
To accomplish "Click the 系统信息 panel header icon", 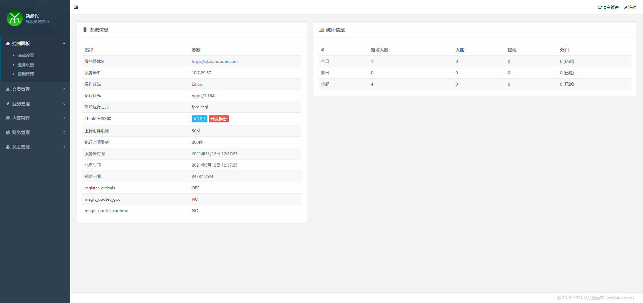I will (x=85, y=30).
